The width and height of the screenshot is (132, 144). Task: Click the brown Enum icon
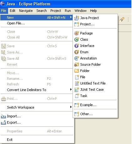(77, 52)
